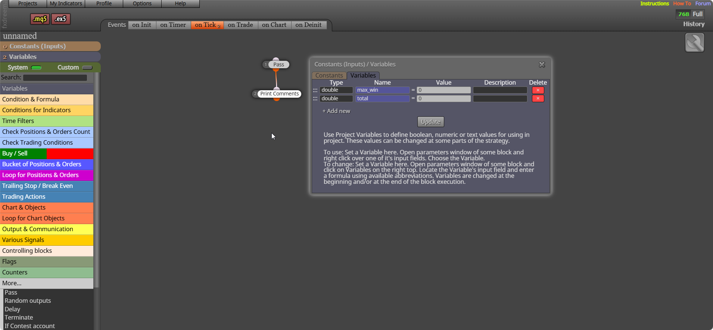Open Trailing Stop / Break Even category
Image resolution: width=713 pixels, height=330 pixels.
47,186
